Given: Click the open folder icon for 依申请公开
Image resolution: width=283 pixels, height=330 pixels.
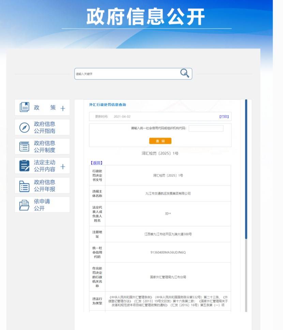Looking at the screenshot, I should point(25,205).
